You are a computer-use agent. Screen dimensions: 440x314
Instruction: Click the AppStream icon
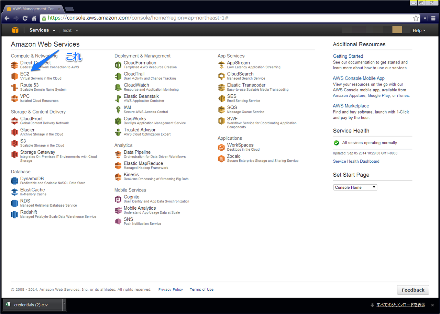tap(221, 65)
